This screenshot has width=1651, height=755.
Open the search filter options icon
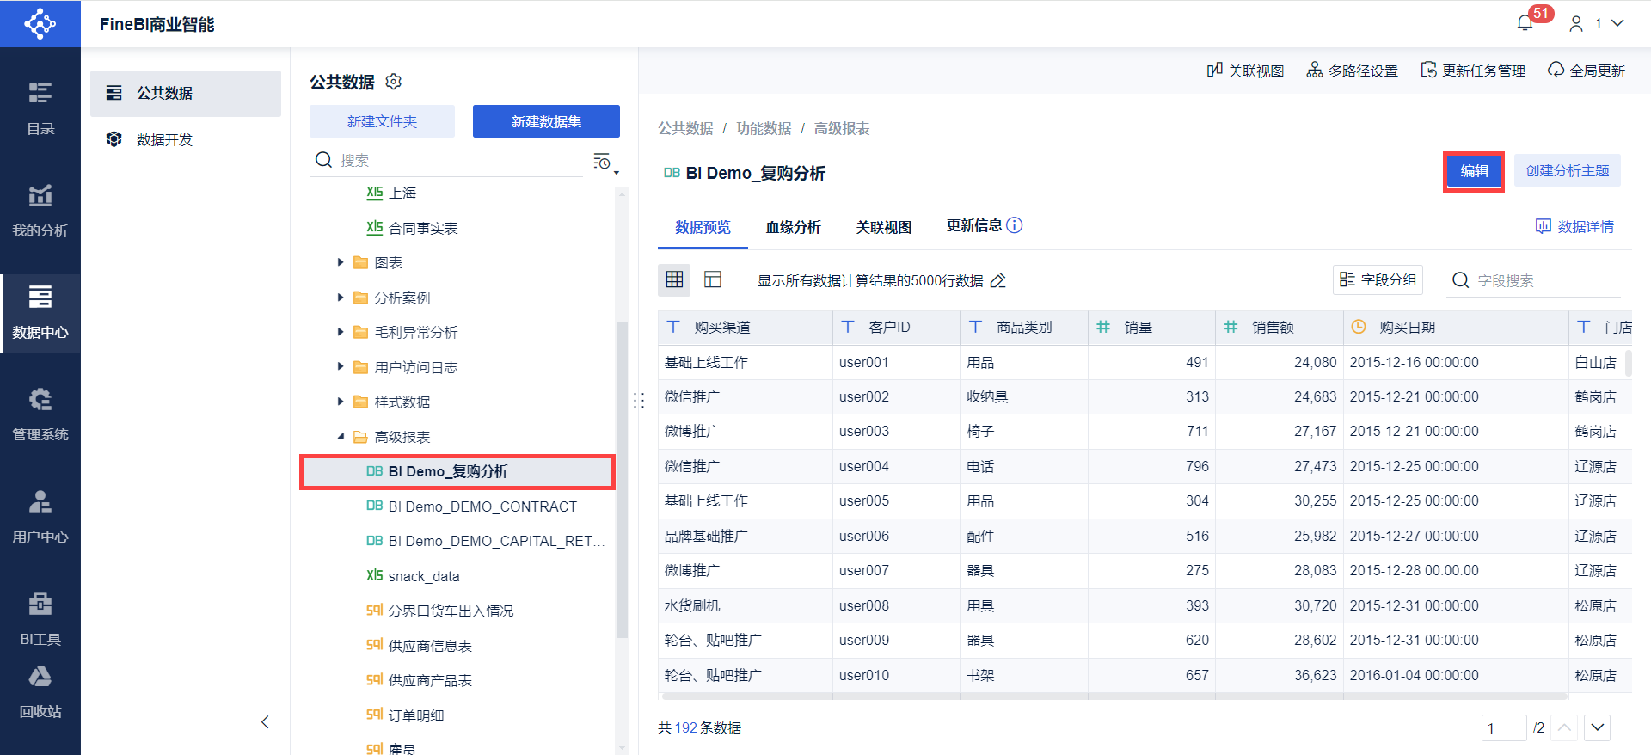tap(605, 161)
